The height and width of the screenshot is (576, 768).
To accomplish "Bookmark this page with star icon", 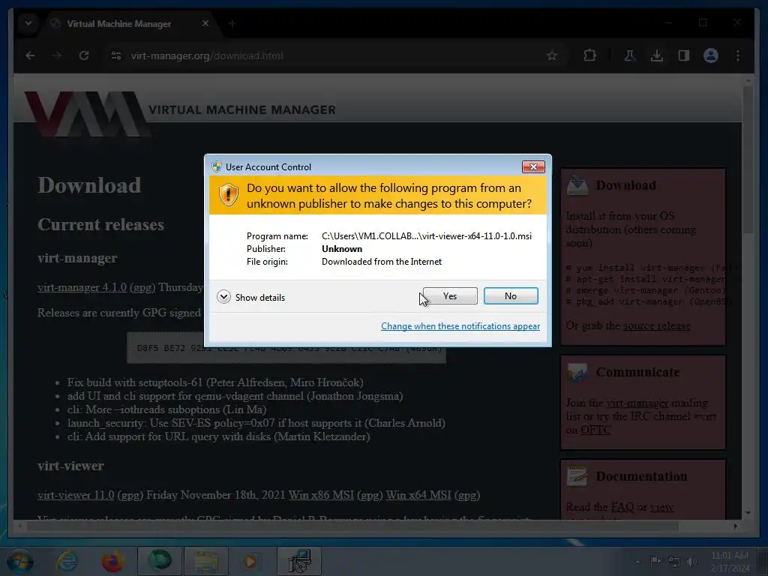I will click(x=552, y=55).
